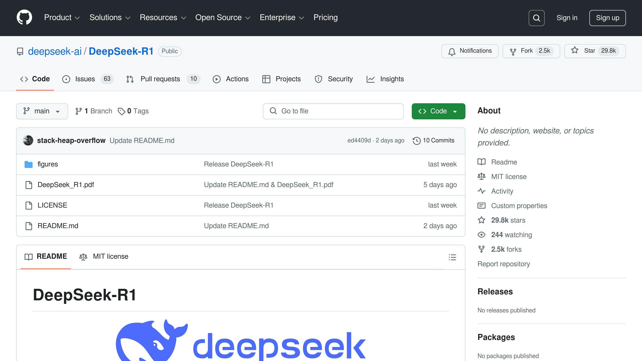Fork the DeepSeek-R1 repository
642x361 pixels.
(531, 51)
